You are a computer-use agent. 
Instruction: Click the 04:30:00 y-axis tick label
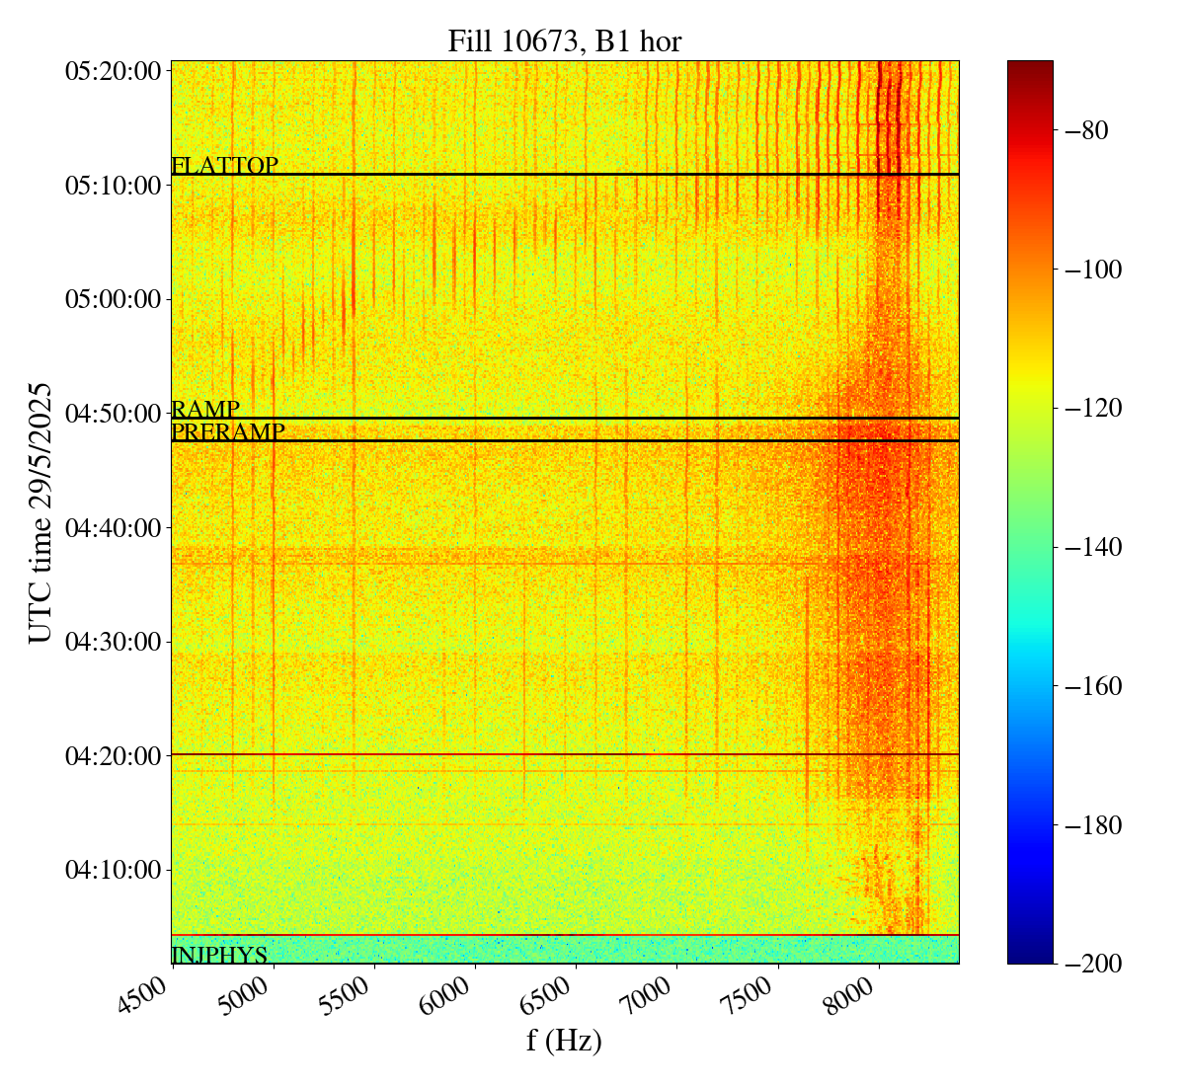click(x=113, y=642)
